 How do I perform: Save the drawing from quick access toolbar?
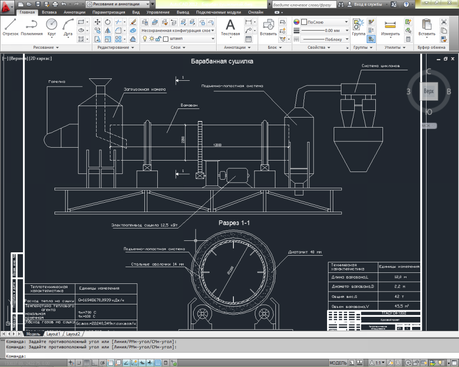[38, 4]
